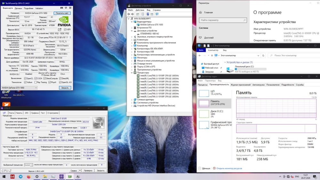Open GPU-Z green card icon on taskbar
This screenshot has width=320, height=180.
pyautogui.click(x=70, y=176)
